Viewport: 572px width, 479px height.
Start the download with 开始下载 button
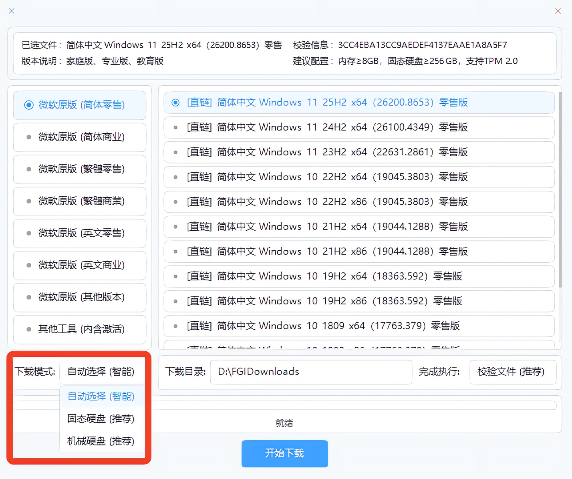tap(285, 453)
